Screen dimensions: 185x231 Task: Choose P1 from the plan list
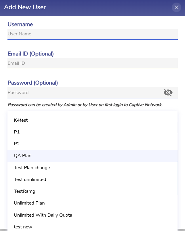pyautogui.click(x=17, y=132)
